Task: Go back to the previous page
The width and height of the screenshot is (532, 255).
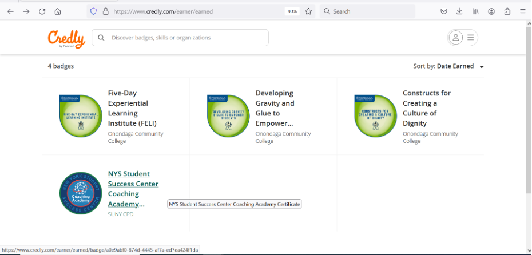Action: (10, 11)
